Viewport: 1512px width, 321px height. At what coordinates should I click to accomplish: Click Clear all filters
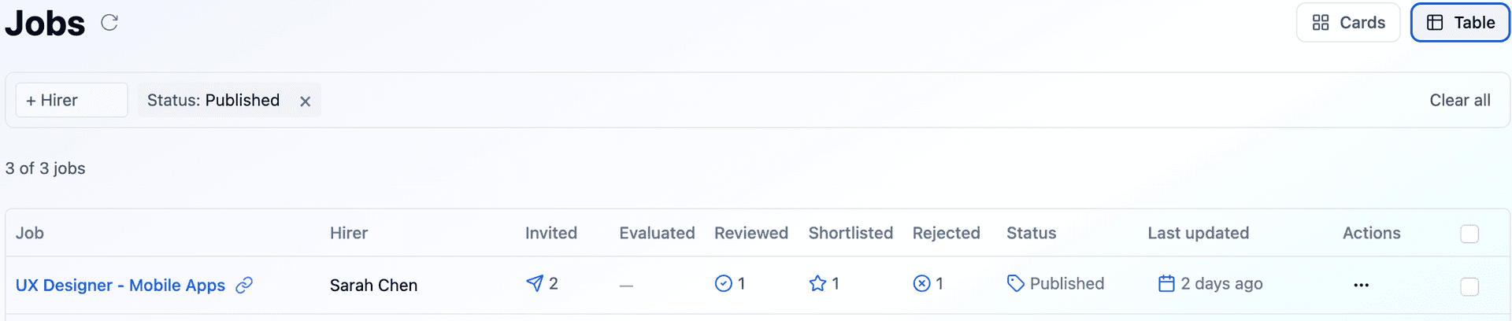(x=1459, y=101)
